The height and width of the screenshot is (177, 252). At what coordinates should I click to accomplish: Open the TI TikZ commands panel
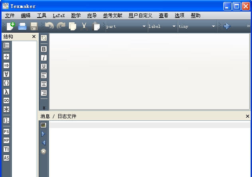coord(6,149)
